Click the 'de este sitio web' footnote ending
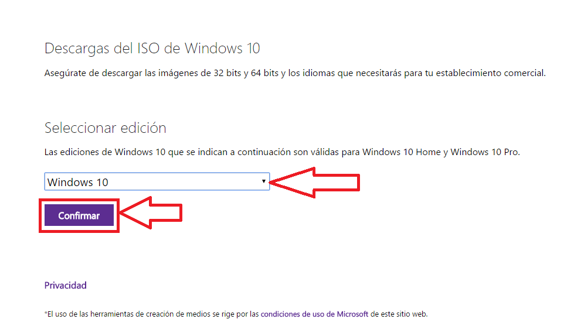The width and height of the screenshot is (574, 333). (x=398, y=314)
